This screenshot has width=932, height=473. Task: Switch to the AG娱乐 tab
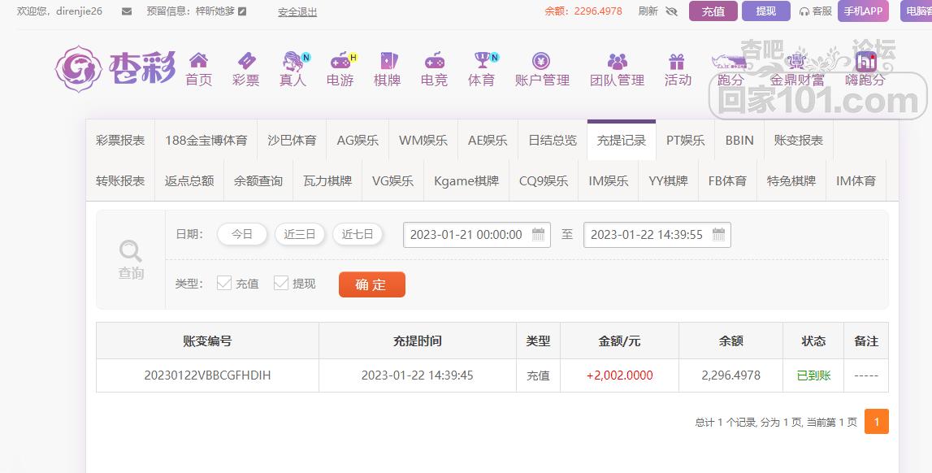pos(358,140)
